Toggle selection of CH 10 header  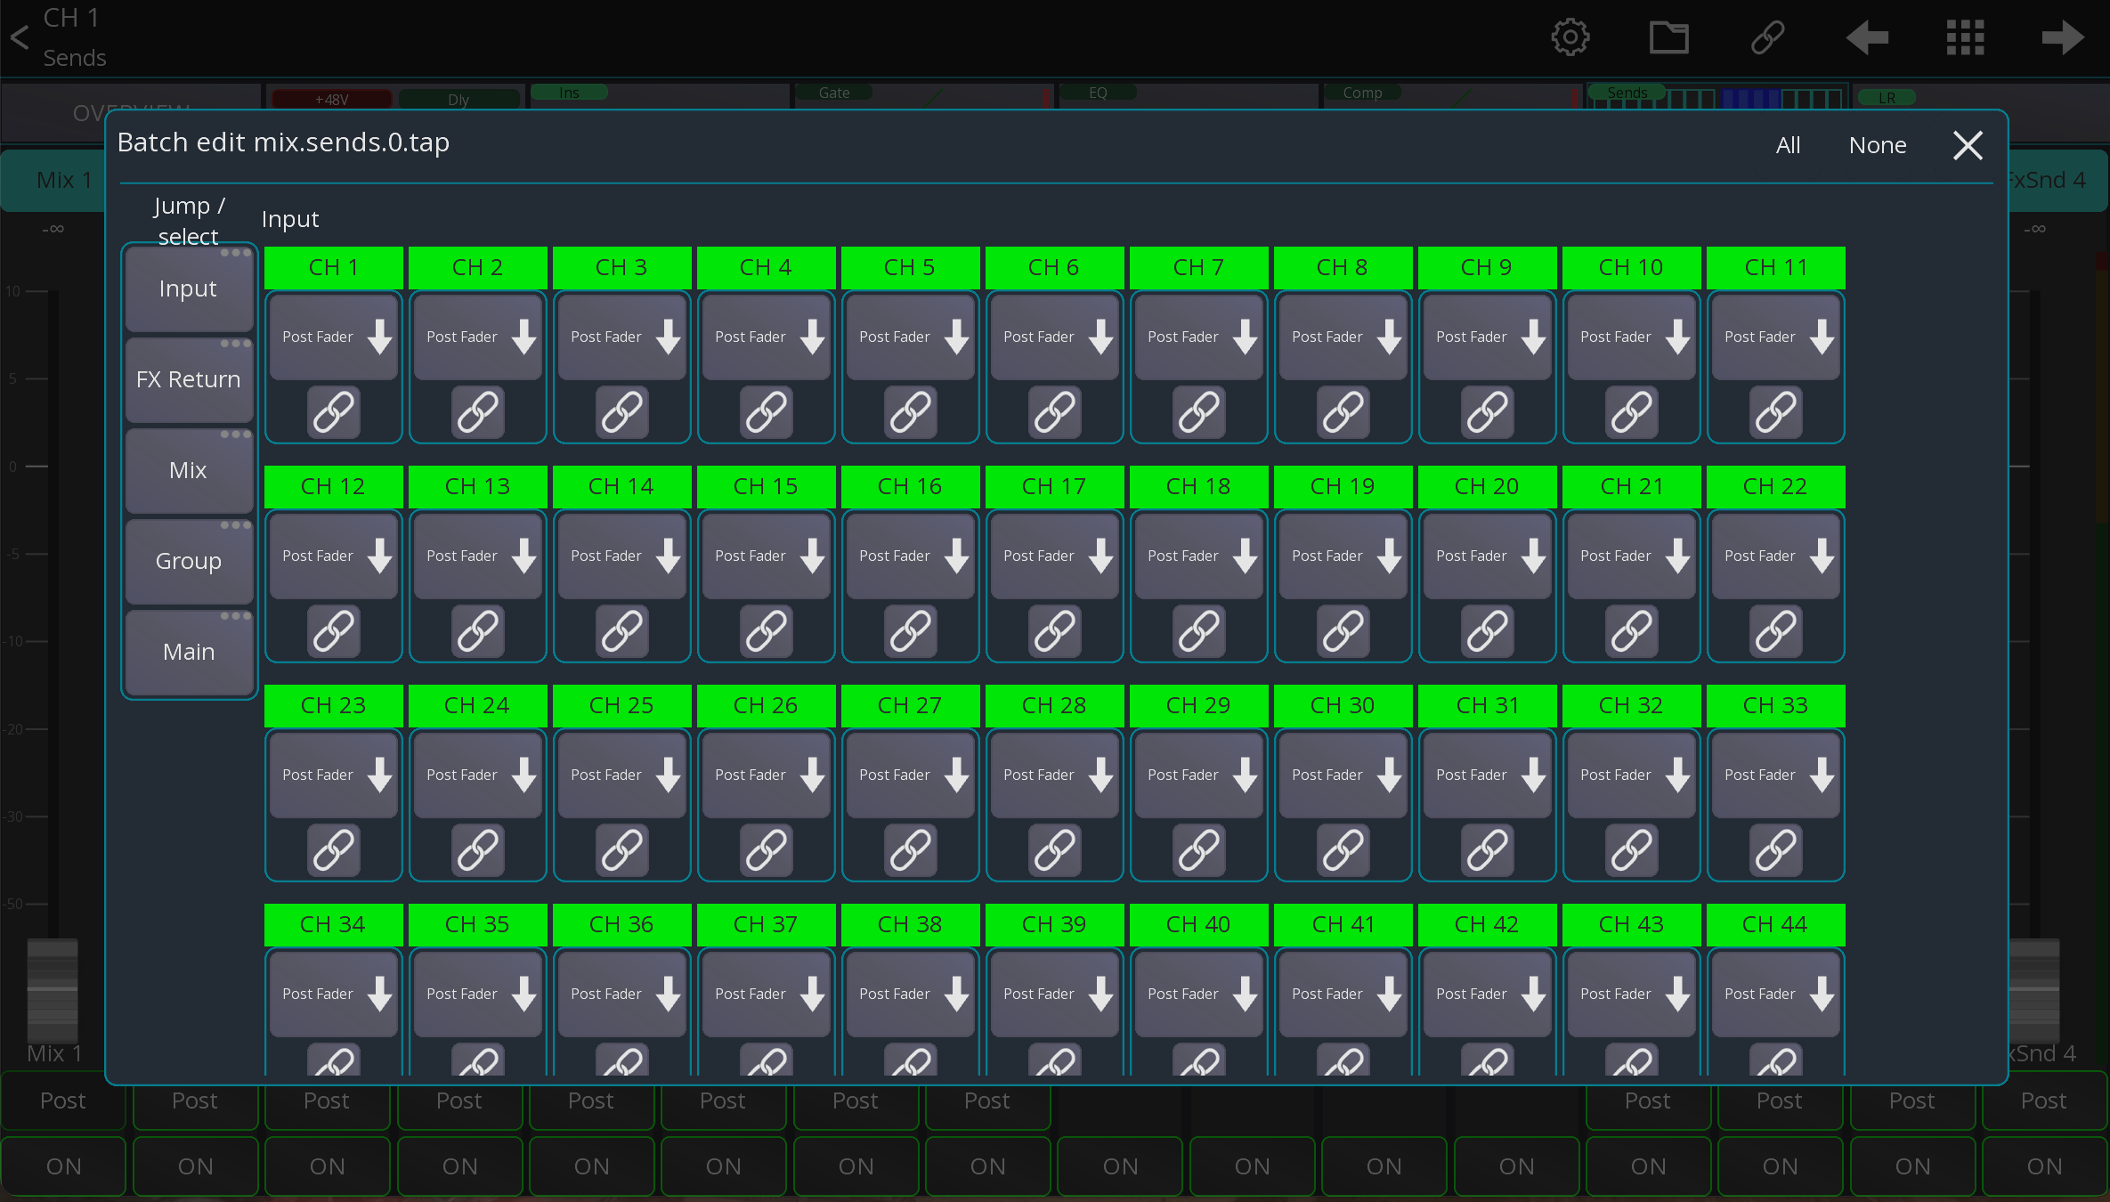1632,268
